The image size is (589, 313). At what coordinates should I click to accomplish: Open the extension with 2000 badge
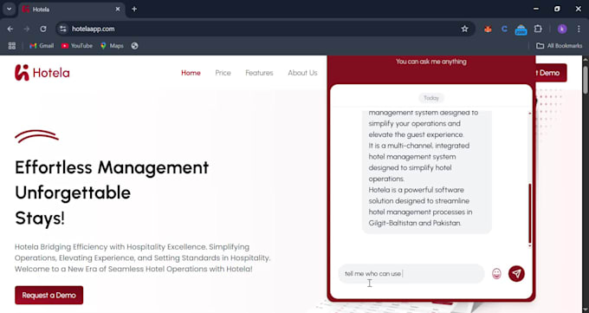[521, 29]
